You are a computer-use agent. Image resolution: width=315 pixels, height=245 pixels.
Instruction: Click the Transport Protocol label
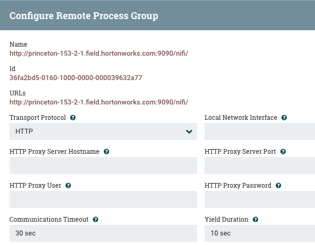[x=38, y=118]
